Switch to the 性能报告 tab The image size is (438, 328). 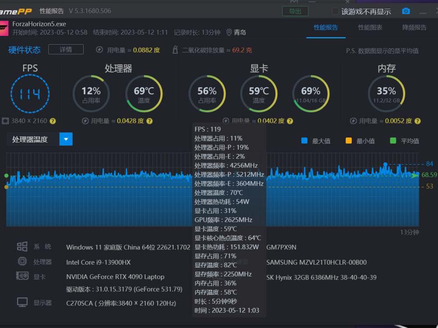coord(326,27)
